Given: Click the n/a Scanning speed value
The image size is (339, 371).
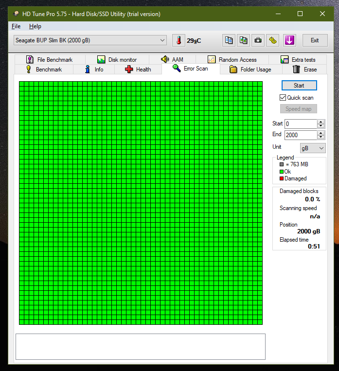Looking at the screenshot, I should click(315, 216).
